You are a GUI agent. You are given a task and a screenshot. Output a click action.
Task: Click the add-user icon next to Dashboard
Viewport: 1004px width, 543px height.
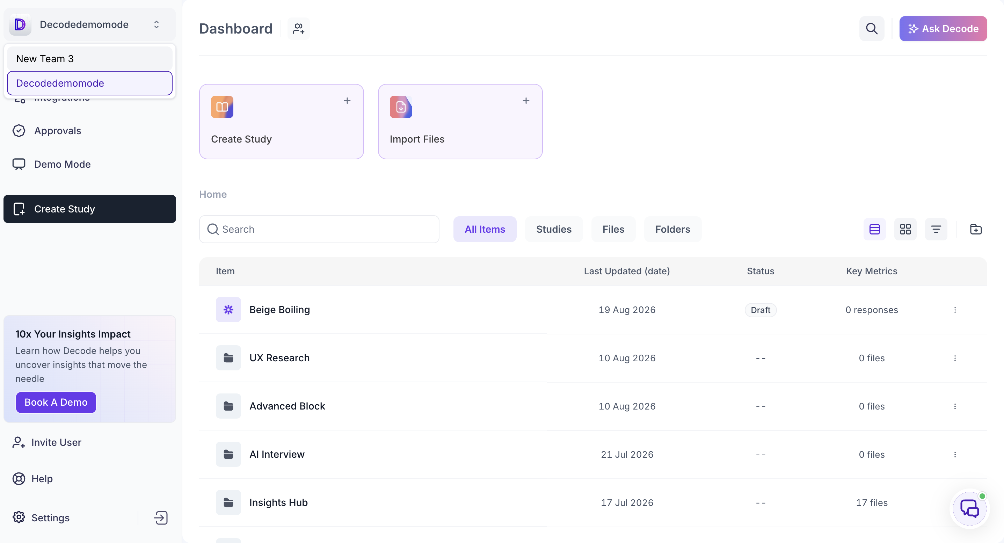click(299, 28)
